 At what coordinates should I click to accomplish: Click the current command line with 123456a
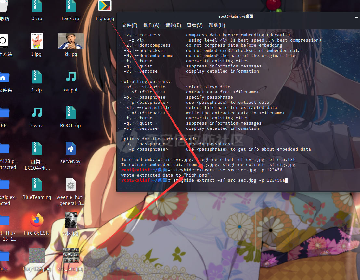pyautogui.click(x=204, y=180)
